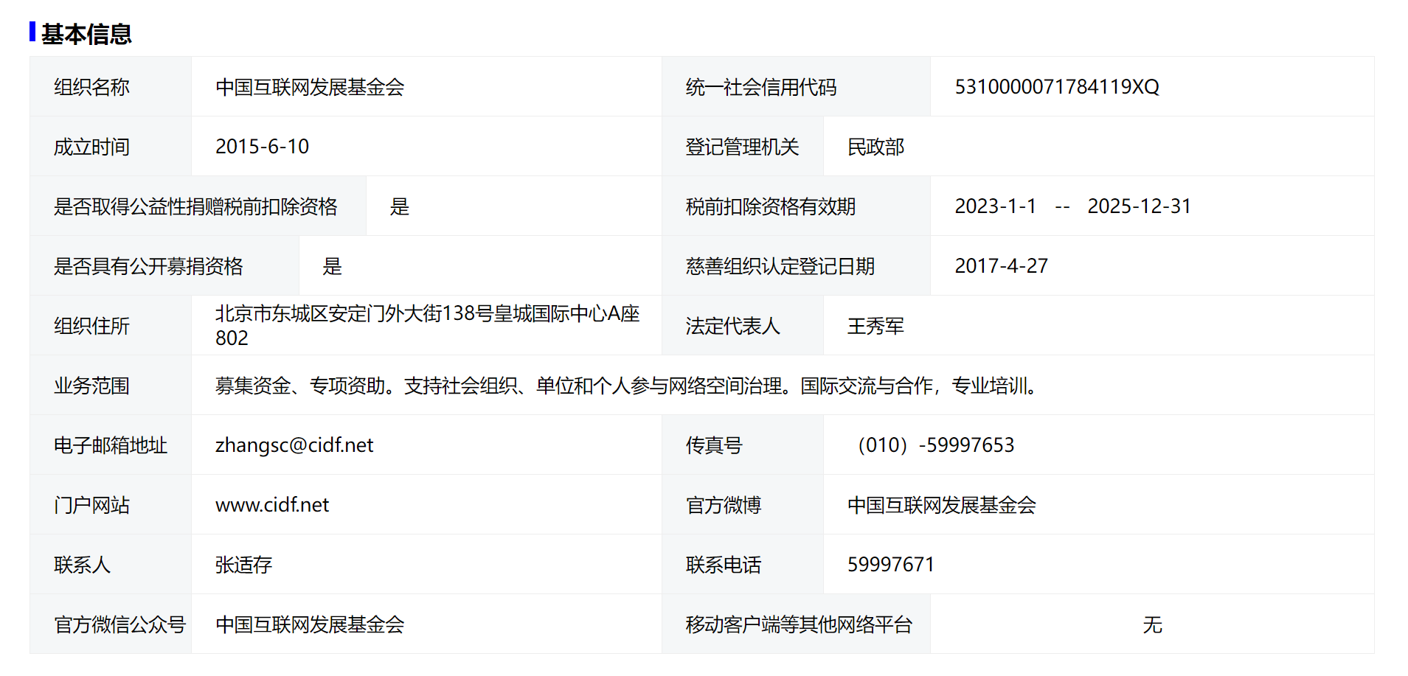Click registration authority value 民政部
This screenshot has height=676, width=1408.
tap(875, 147)
